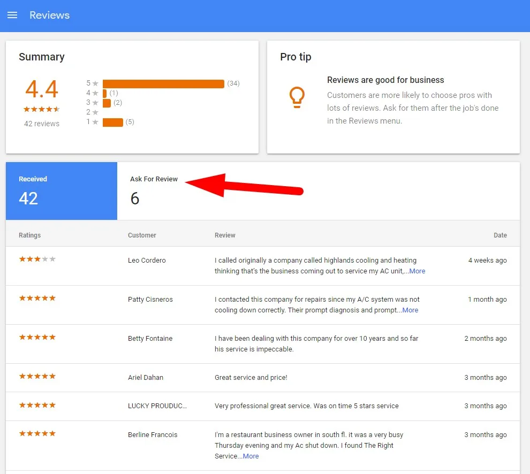Click the 42 reviews link in Summary
The height and width of the screenshot is (474, 530).
point(41,124)
